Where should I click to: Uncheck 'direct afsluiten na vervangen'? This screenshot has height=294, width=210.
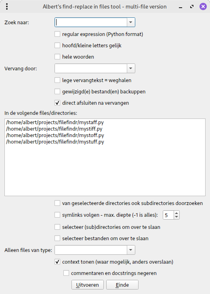57,103
